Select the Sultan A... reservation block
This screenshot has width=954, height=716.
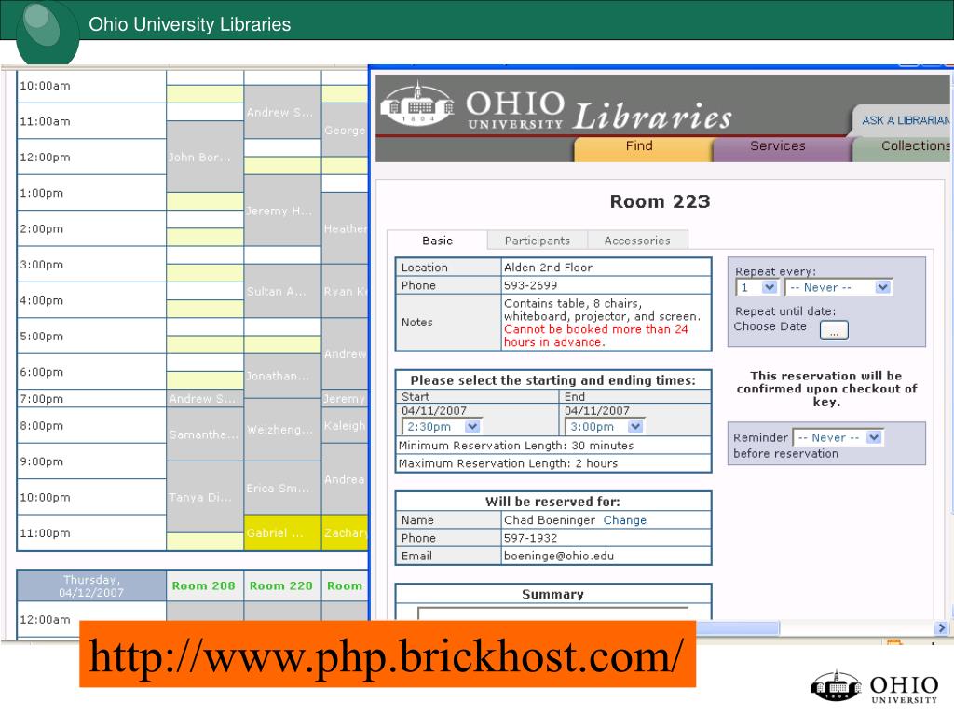[x=282, y=291]
